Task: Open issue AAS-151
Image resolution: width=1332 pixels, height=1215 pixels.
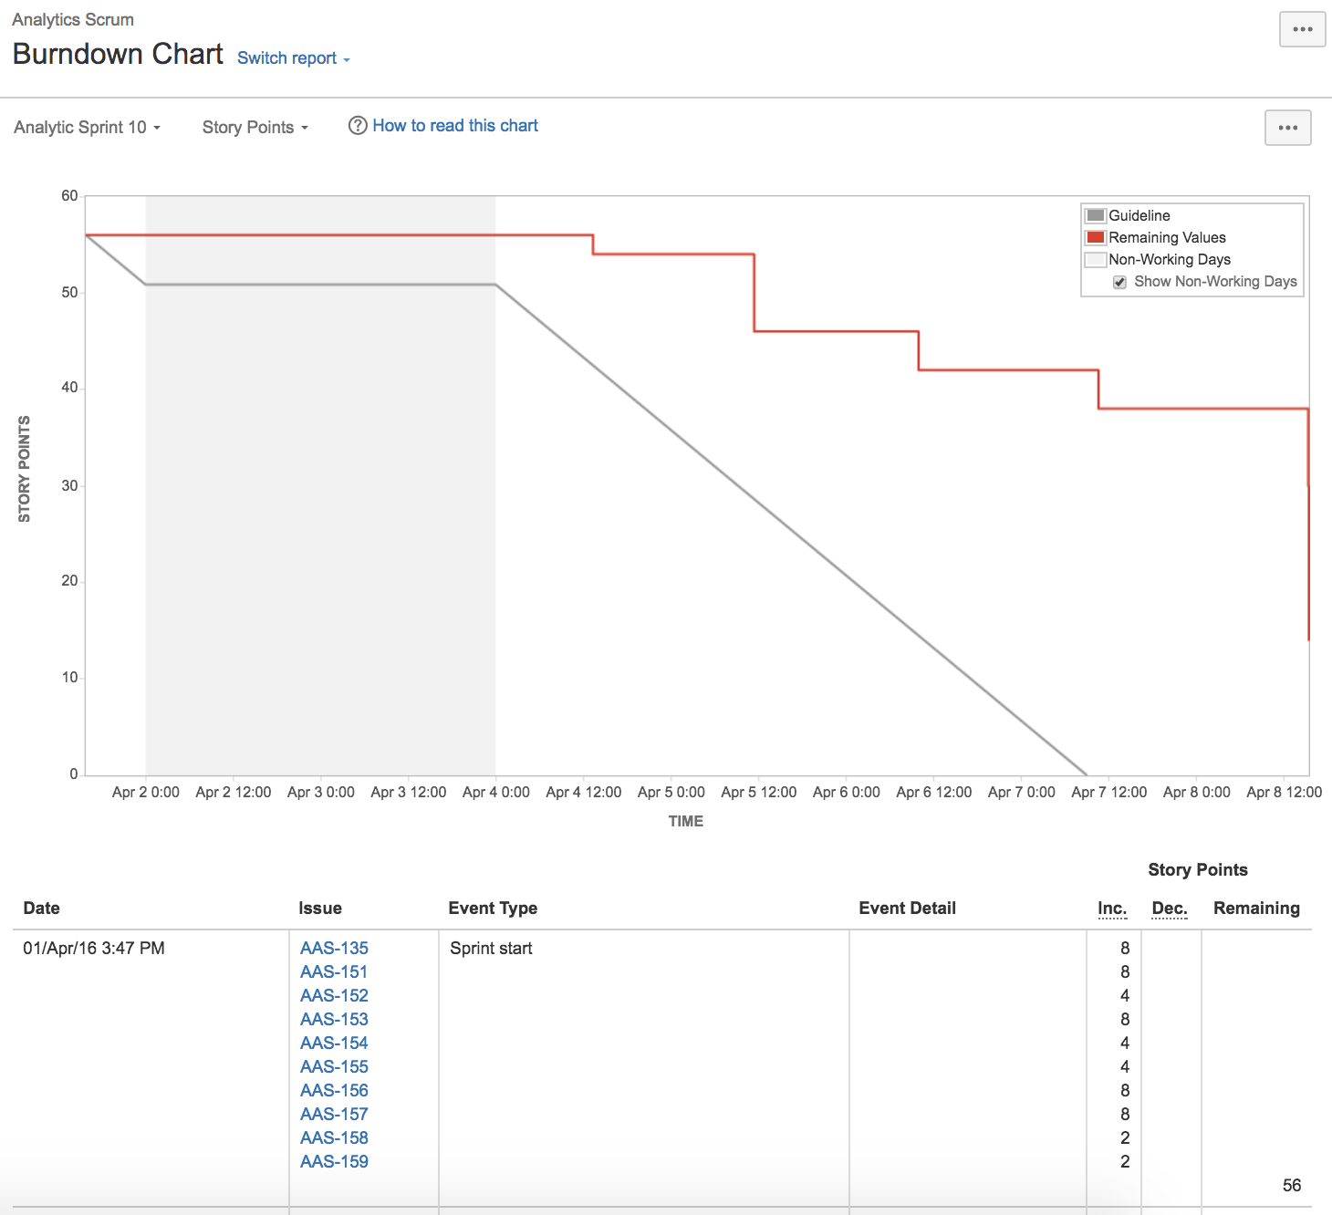Action: click(334, 972)
